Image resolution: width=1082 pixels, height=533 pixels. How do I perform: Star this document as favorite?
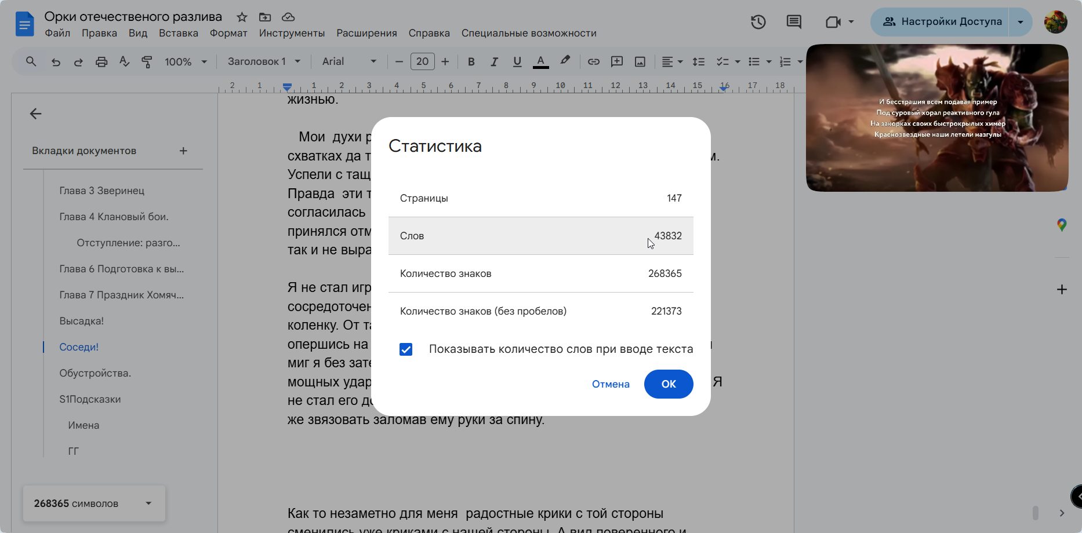[x=242, y=17]
